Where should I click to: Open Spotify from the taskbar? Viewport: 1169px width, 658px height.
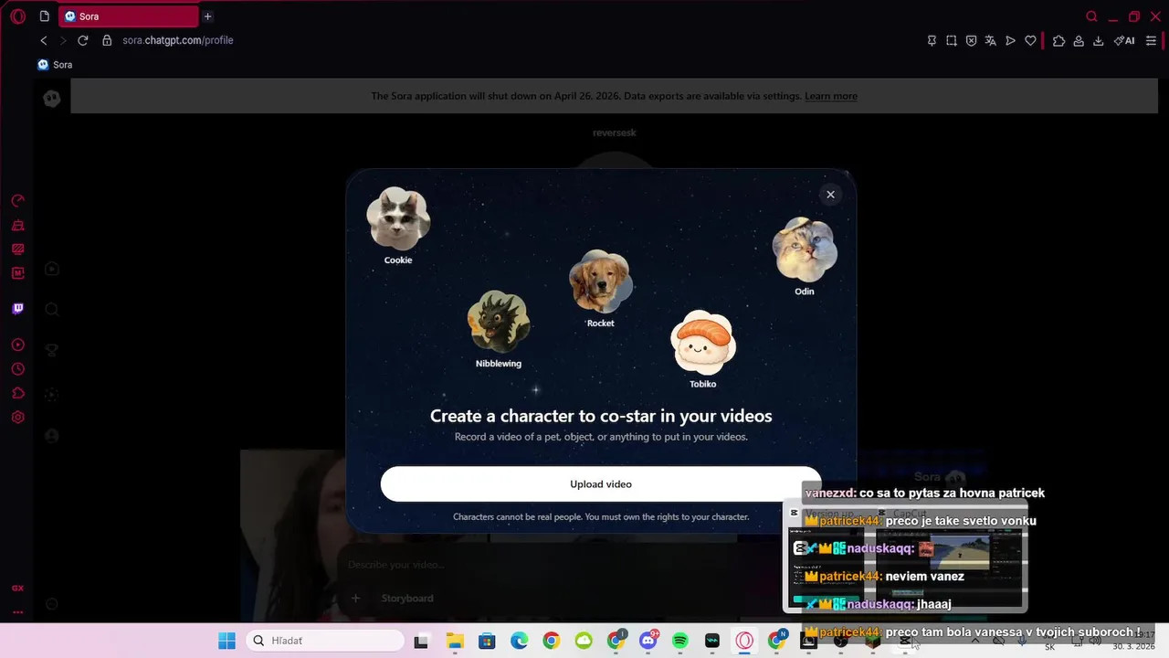[680, 641]
